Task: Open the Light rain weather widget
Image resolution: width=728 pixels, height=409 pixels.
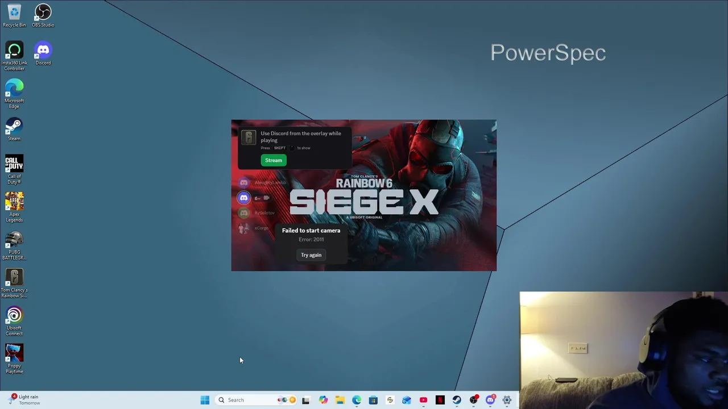Action: 24,400
